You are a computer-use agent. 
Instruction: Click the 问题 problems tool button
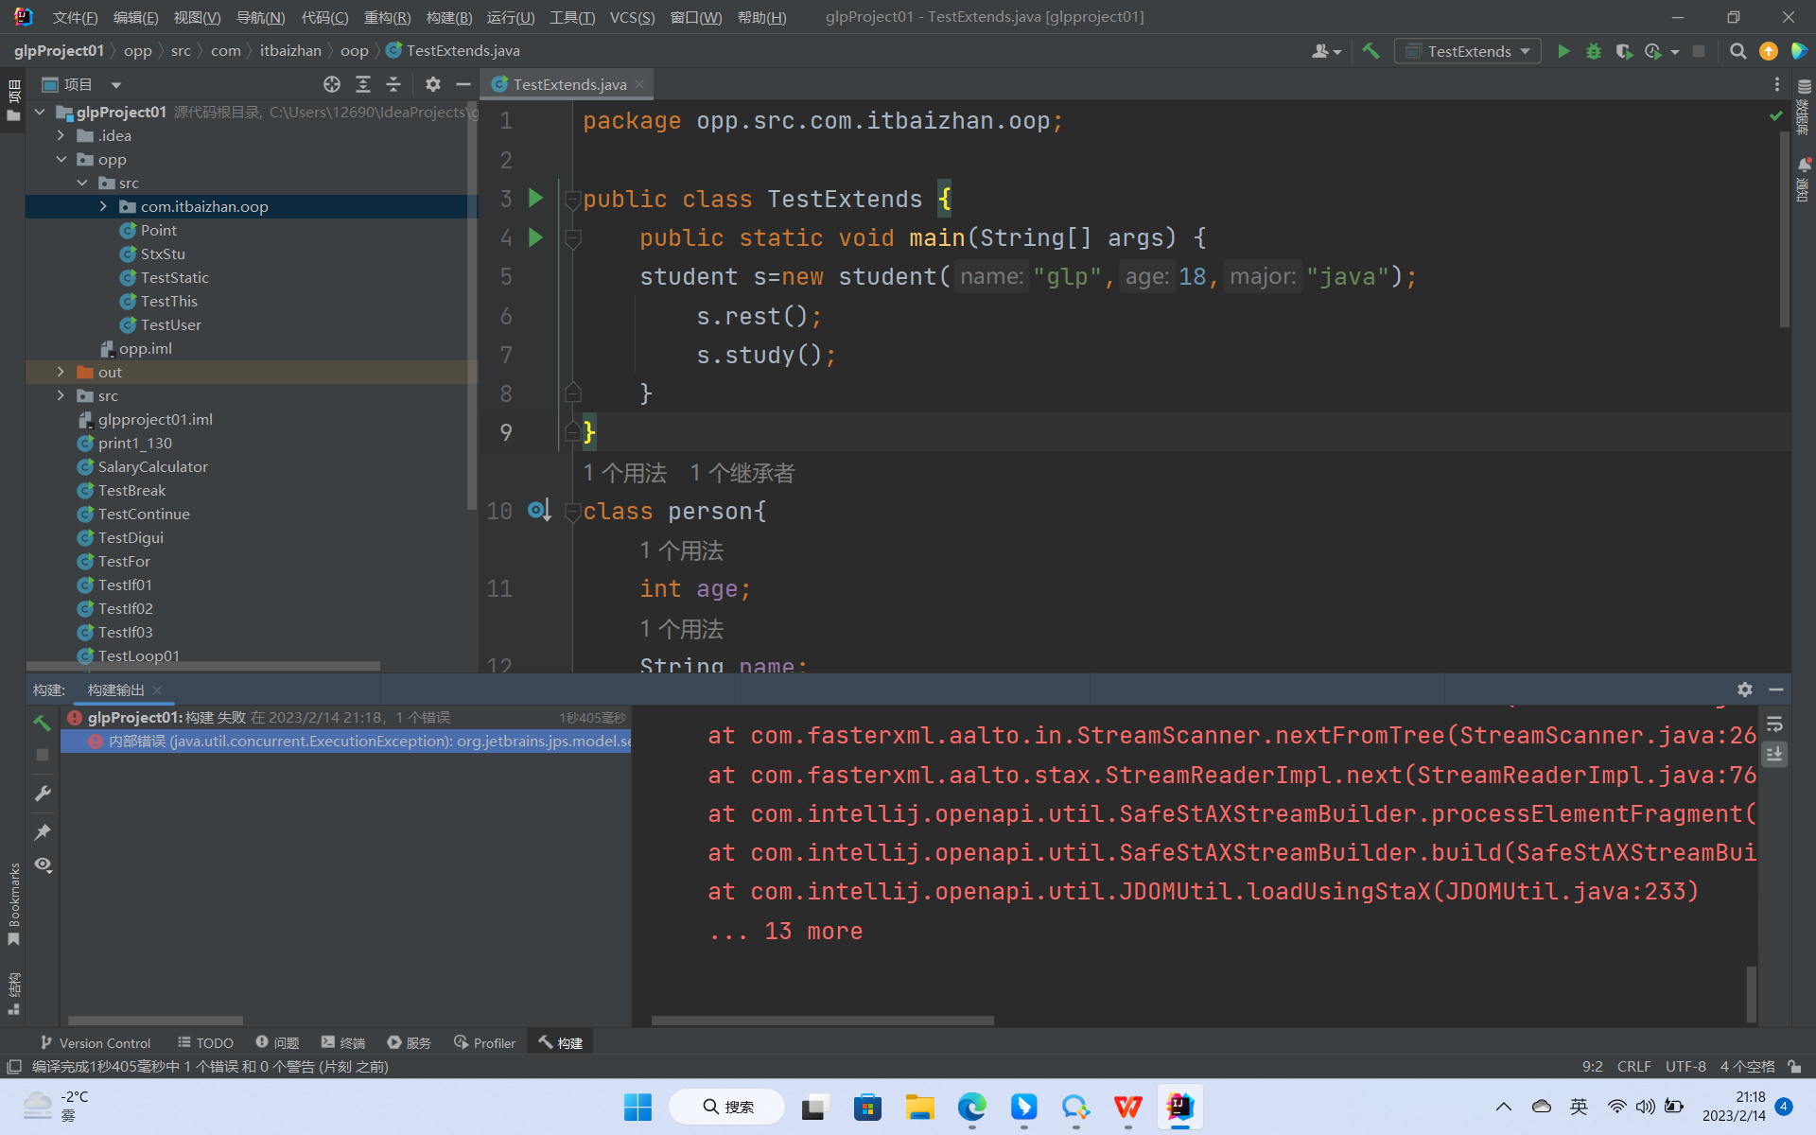[277, 1042]
